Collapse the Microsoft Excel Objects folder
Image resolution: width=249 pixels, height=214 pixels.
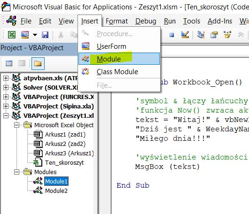point(16,125)
